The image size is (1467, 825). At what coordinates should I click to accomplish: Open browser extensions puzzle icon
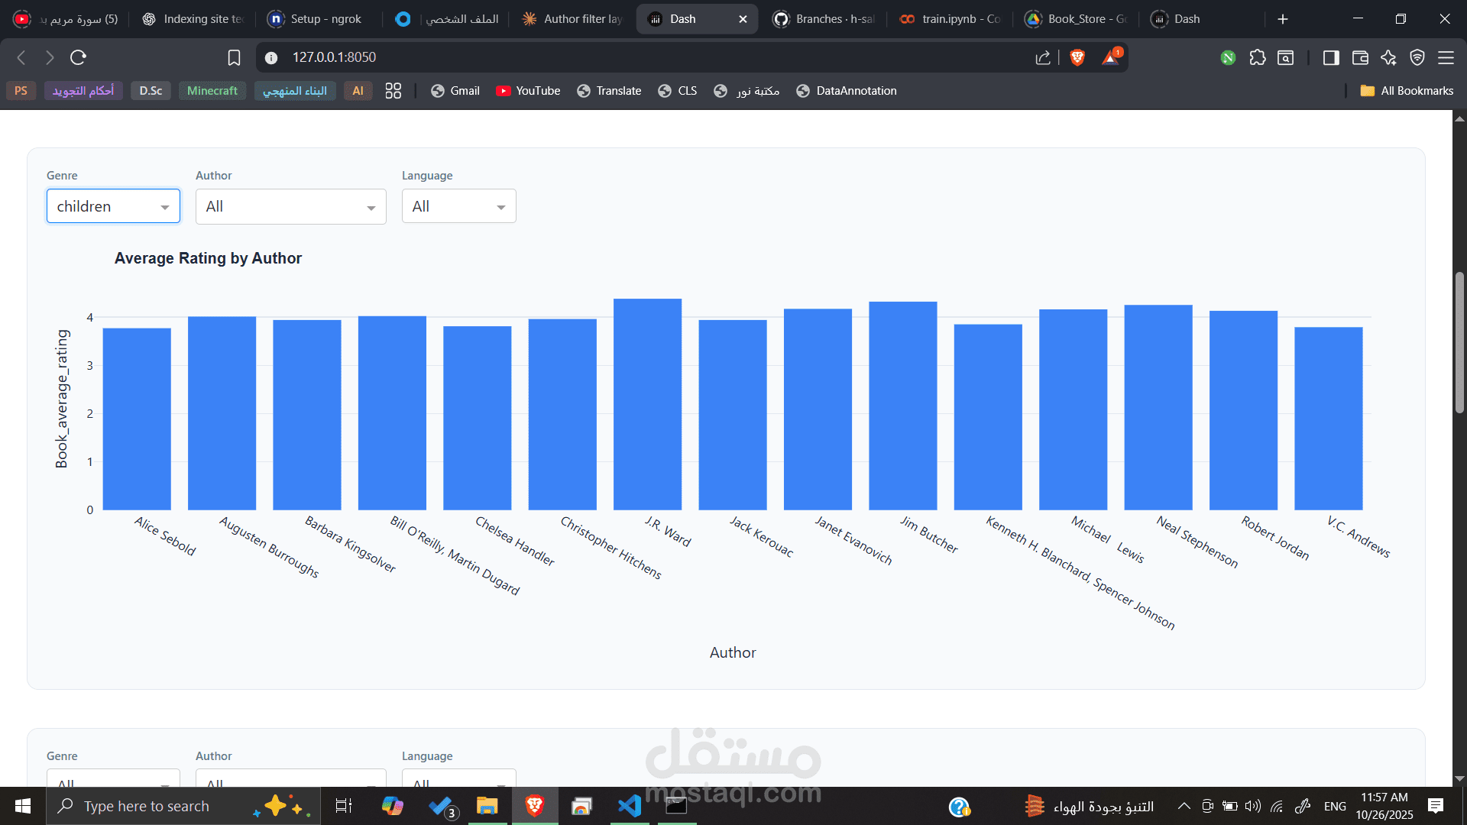pos(1258,57)
